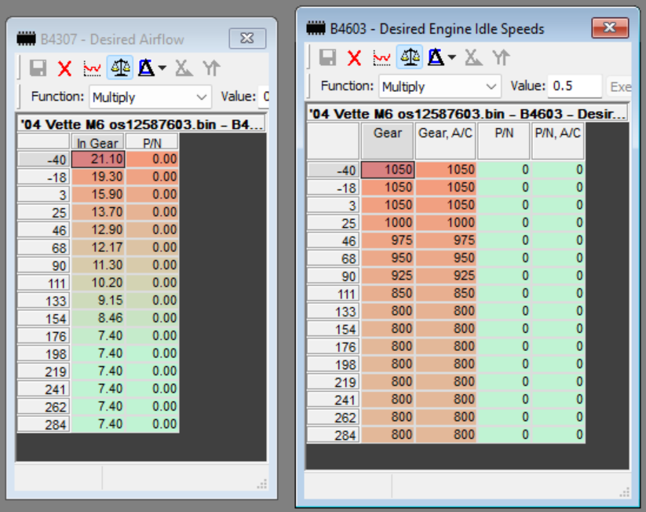This screenshot has width=646, height=512.
Task: Select the In Gear column header
Action: (x=97, y=143)
